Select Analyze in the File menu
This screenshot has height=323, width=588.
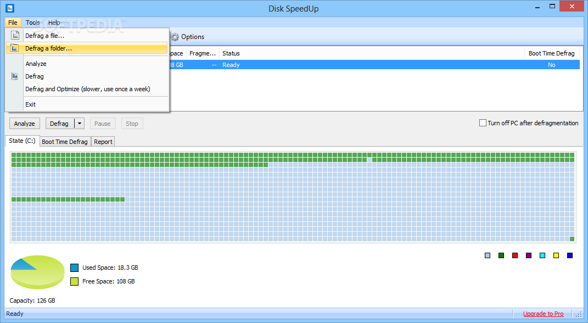87,64
